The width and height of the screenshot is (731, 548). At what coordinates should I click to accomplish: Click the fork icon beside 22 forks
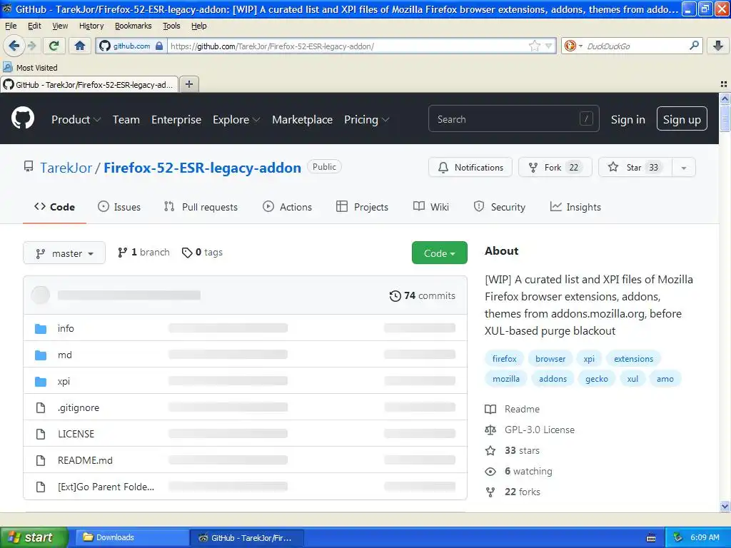point(490,492)
